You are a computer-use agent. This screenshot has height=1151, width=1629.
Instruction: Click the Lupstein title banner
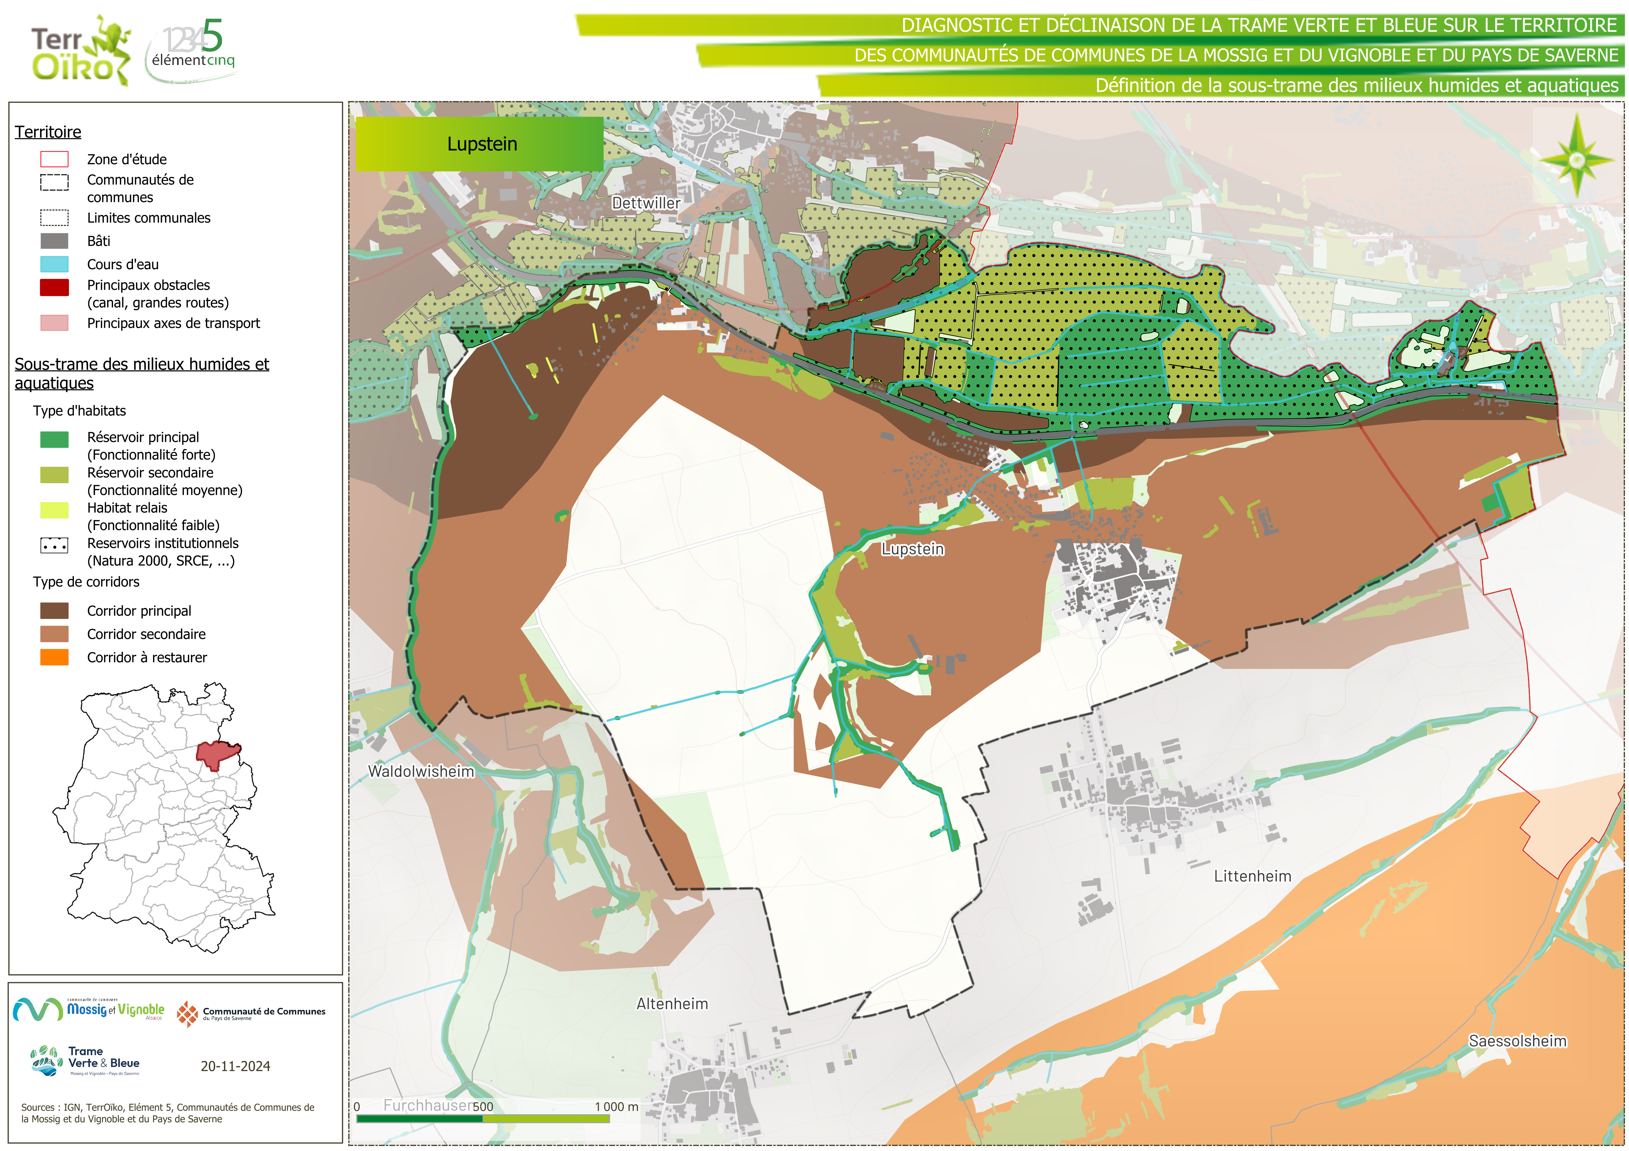[x=480, y=144]
